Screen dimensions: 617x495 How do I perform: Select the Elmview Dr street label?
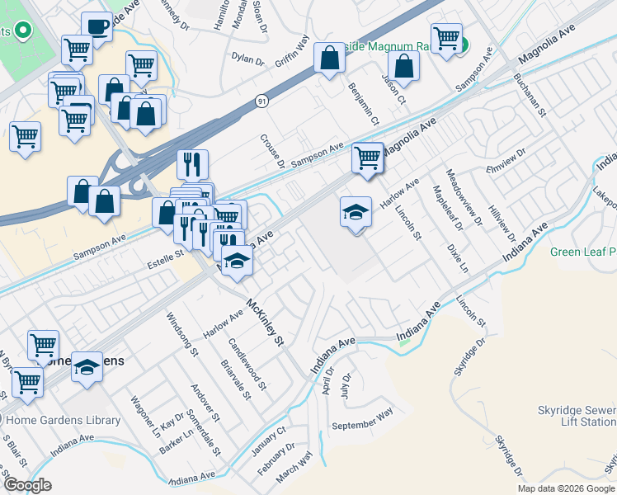506,161
